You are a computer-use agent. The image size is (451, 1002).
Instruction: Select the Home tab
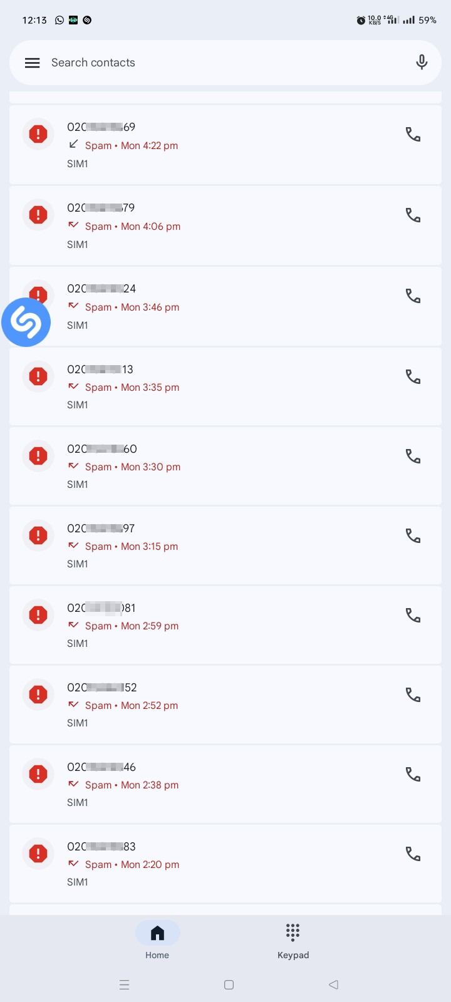(157, 941)
